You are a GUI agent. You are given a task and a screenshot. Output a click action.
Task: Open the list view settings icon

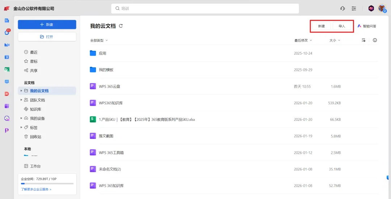[363, 40]
